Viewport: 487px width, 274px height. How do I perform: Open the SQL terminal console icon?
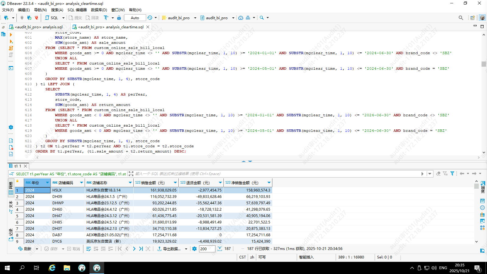pos(11,68)
